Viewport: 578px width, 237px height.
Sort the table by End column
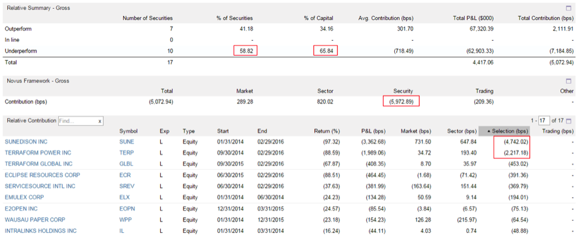[262, 131]
